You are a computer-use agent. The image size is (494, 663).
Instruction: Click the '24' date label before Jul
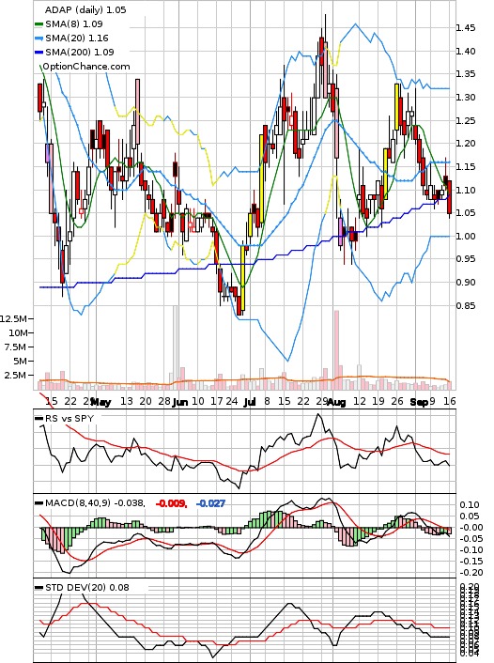click(x=231, y=401)
